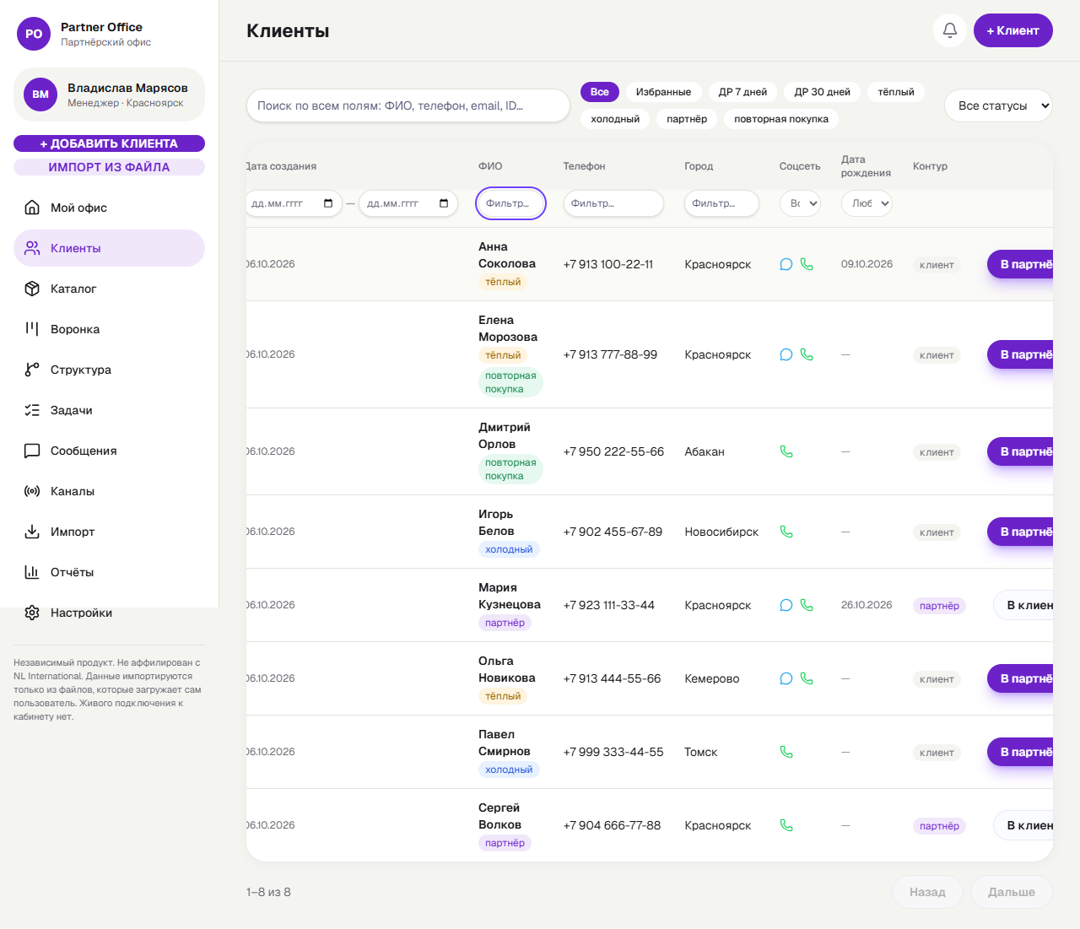Click the phone icon in Ольга Новикова's row

click(x=807, y=678)
